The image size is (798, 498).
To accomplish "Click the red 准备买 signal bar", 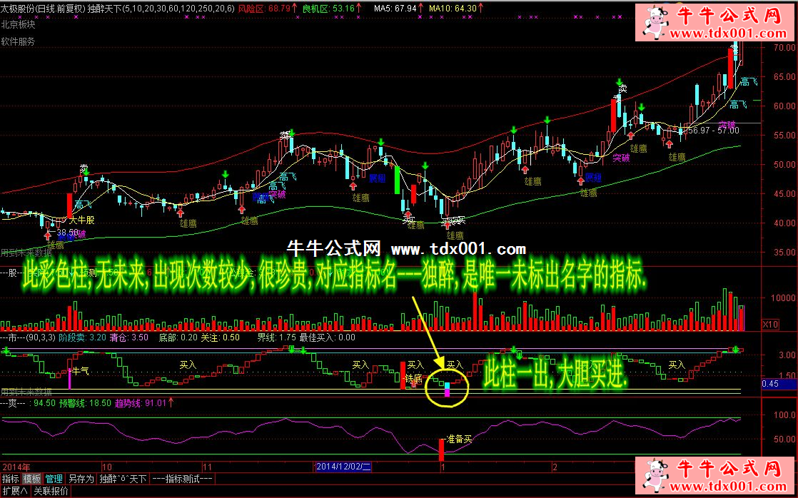I will click(x=441, y=449).
